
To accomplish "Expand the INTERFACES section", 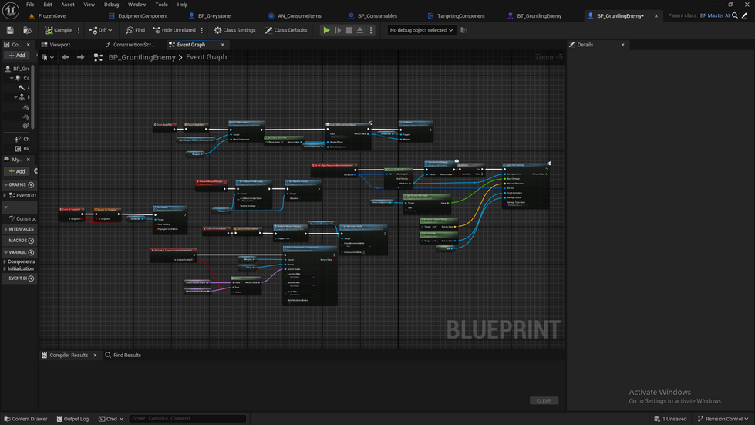I will click(5, 229).
